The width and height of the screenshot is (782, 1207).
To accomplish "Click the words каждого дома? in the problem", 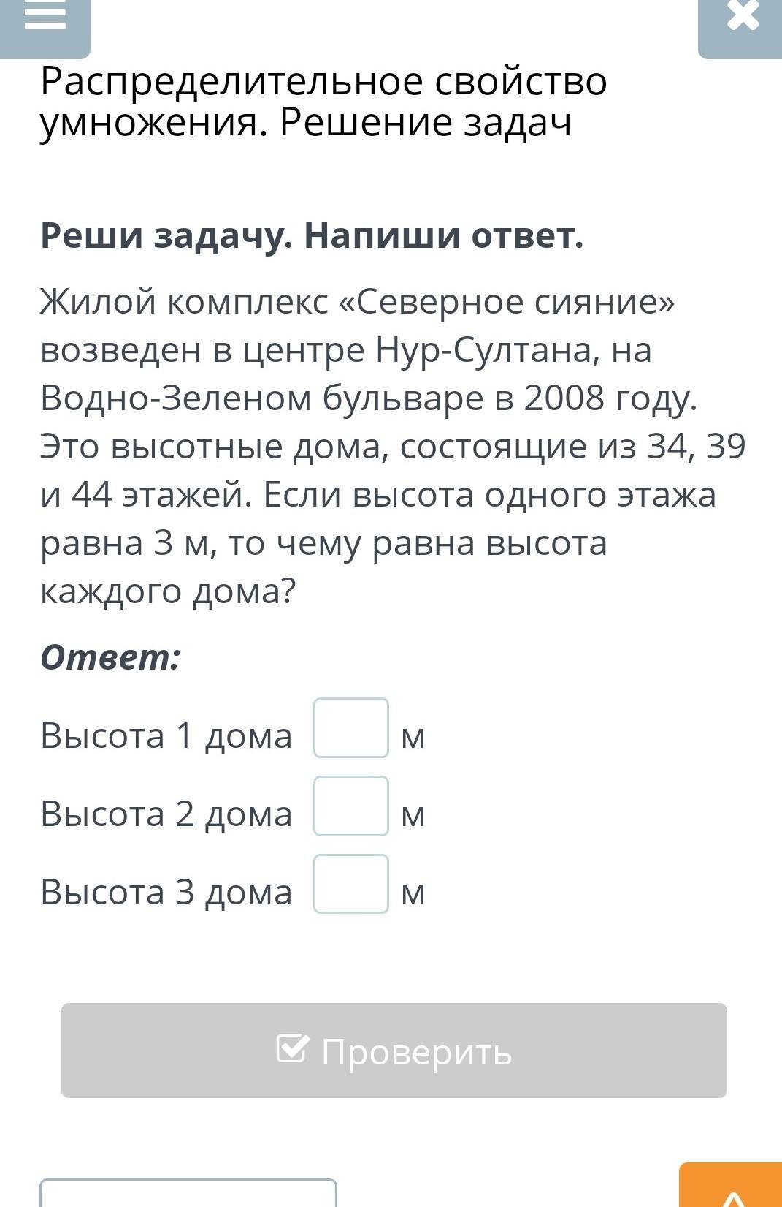I will click(168, 591).
